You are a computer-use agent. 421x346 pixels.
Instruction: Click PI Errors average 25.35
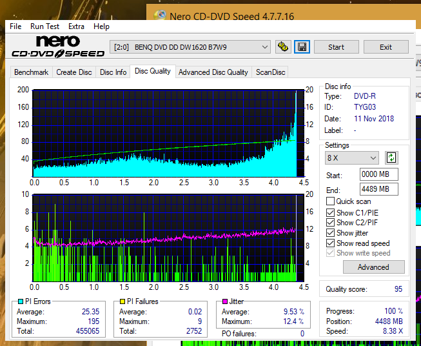tap(90, 312)
